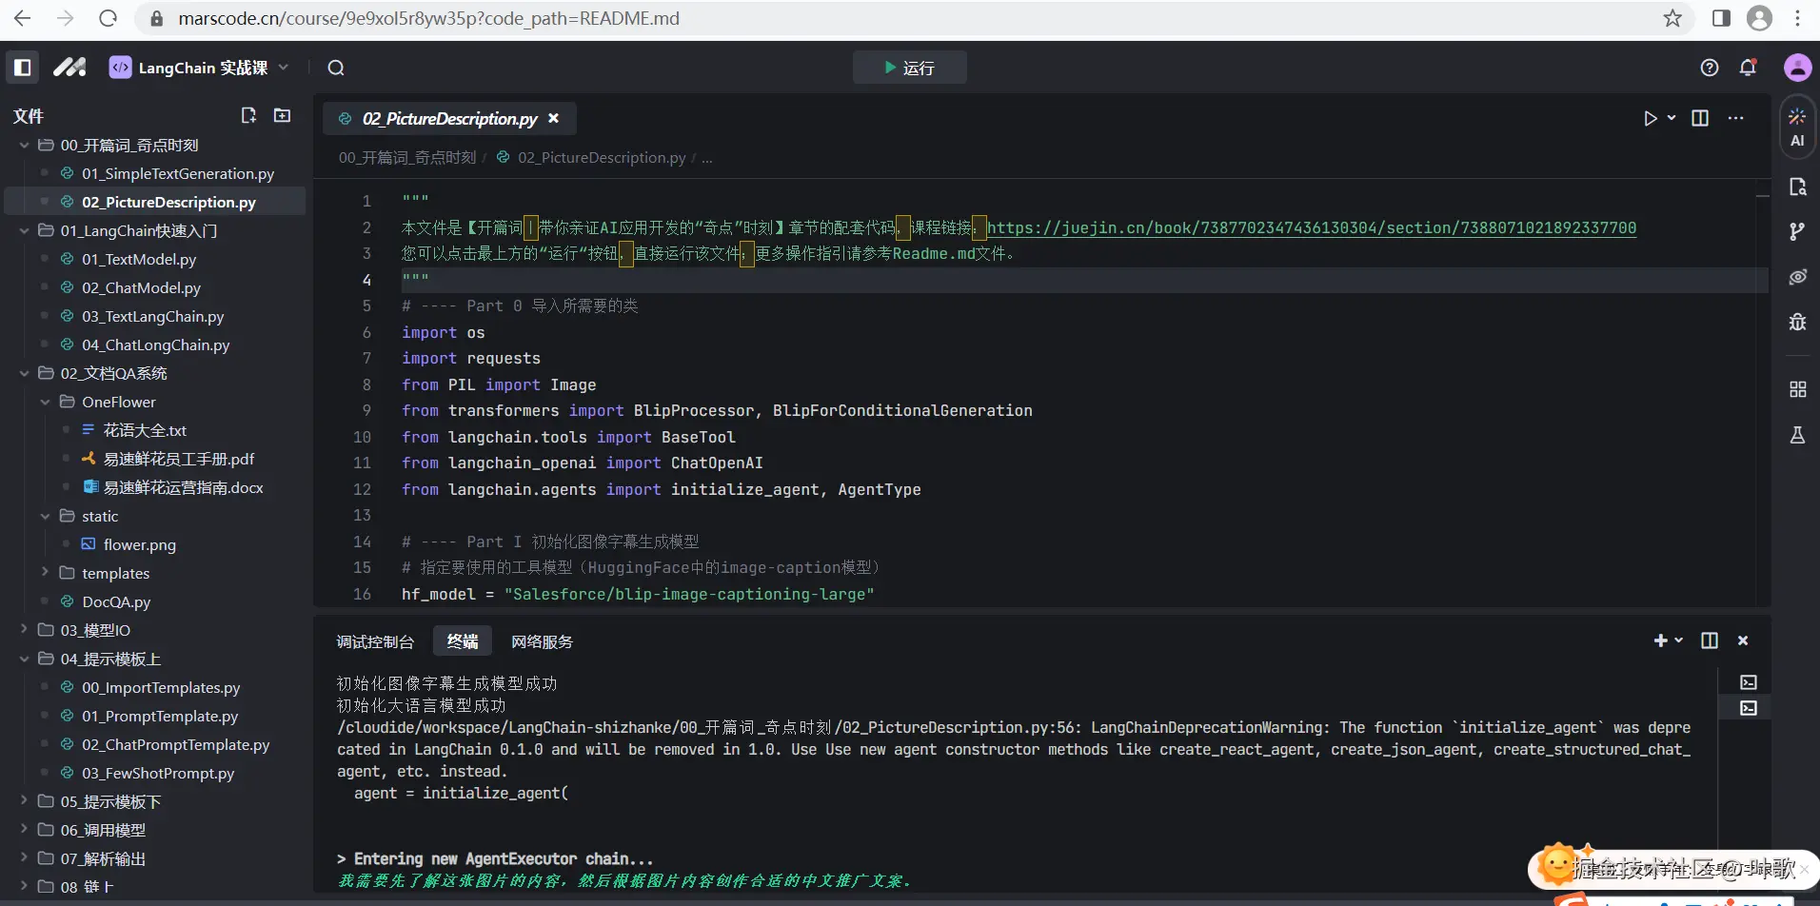This screenshot has width=1820, height=906.
Task: Open the juejin.cn course link in code
Action: [x=1311, y=227]
